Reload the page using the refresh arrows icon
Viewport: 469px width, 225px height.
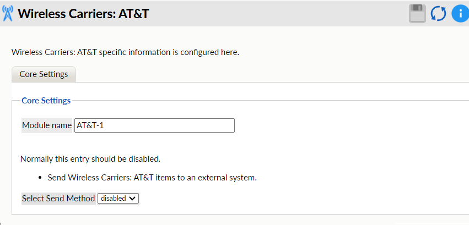coord(438,14)
